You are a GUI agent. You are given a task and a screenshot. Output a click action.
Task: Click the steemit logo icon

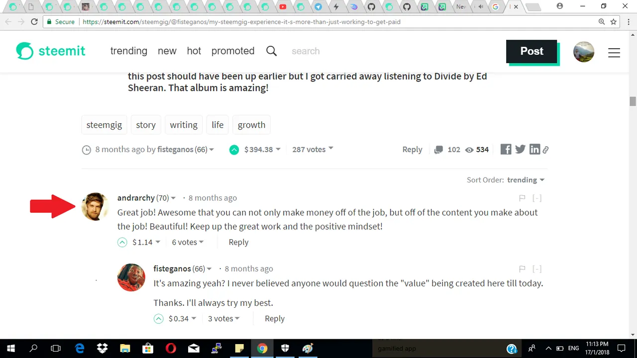[25, 51]
